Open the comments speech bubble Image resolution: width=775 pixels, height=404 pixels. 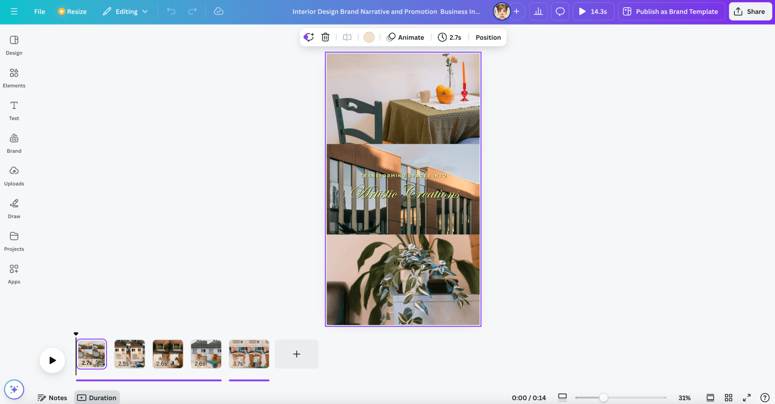(x=560, y=11)
